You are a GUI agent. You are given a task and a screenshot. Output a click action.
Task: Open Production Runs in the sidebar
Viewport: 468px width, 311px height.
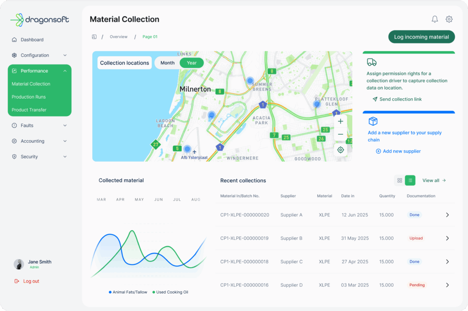pos(29,97)
